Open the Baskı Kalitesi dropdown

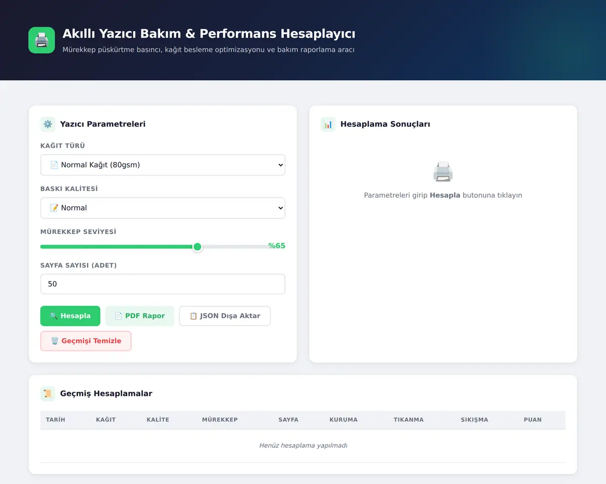pyautogui.click(x=163, y=208)
